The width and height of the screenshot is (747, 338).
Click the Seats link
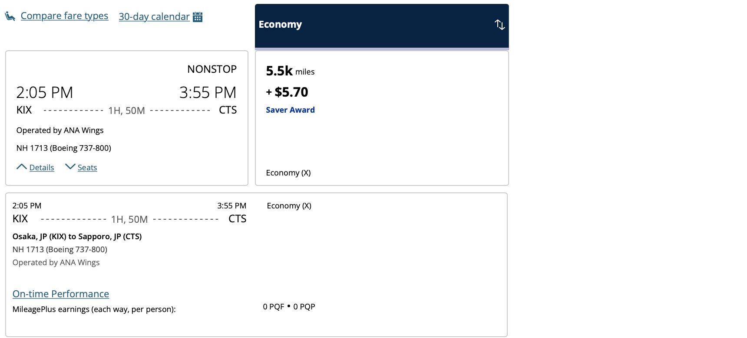[87, 168]
